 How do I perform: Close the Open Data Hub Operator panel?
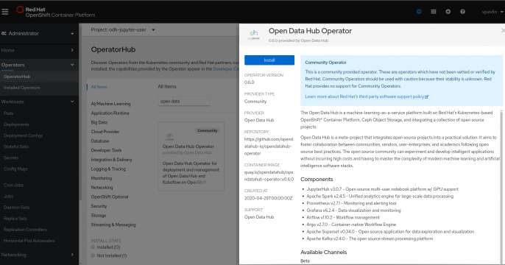503,31
